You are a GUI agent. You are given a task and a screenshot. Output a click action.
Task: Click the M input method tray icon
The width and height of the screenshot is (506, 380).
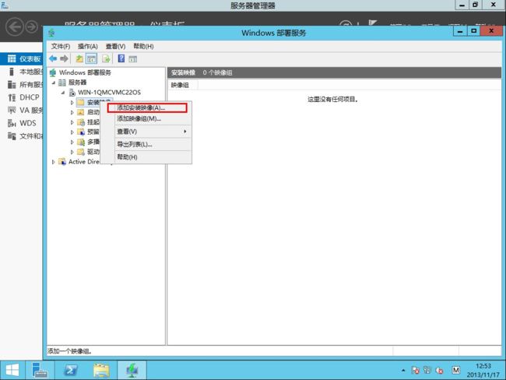(455, 370)
